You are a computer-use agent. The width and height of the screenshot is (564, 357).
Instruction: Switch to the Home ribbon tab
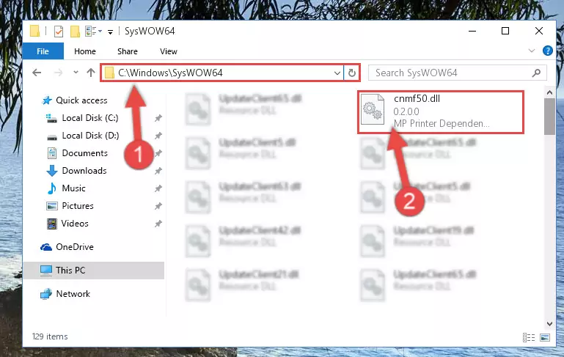point(85,51)
